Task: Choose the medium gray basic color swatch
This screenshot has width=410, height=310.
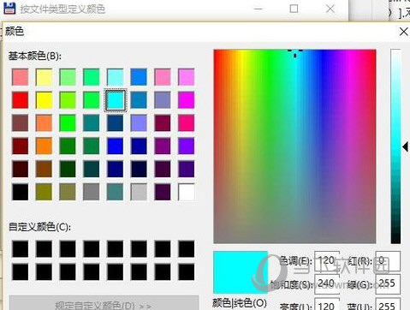Action: (x=92, y=192)
